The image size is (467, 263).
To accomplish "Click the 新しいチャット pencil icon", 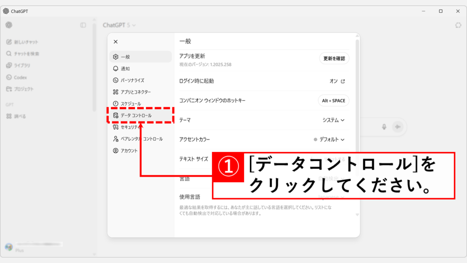I will tap(9, 42).
